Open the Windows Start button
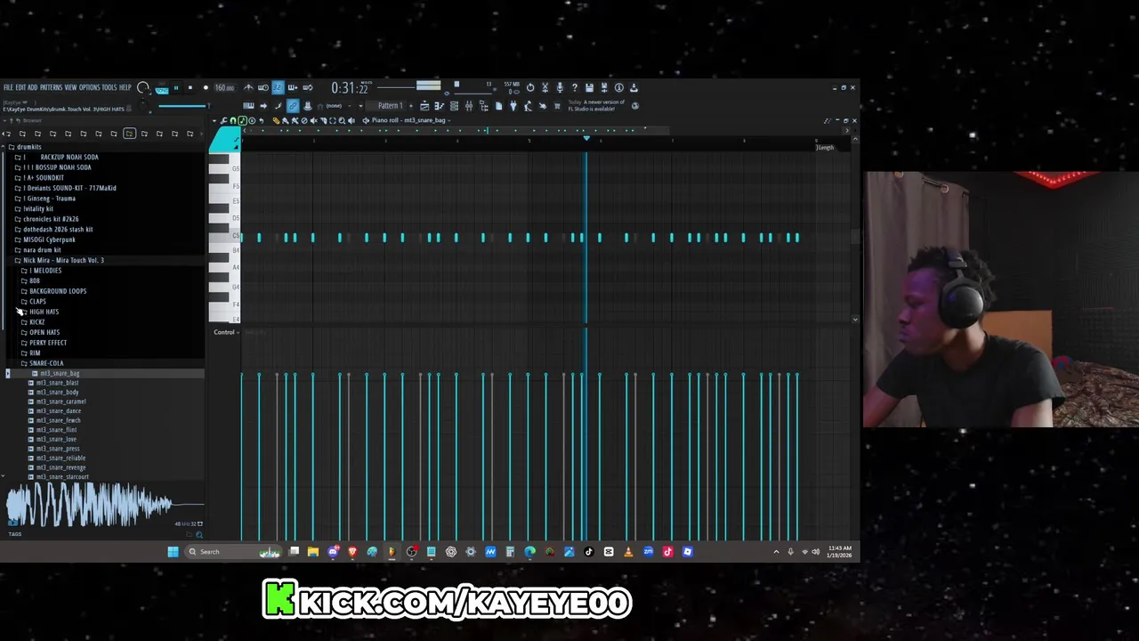 173,552
